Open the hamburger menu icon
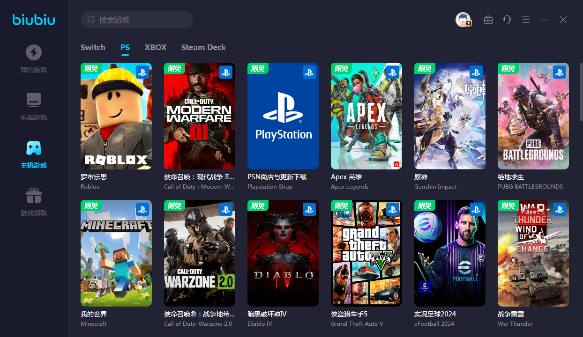The height and width of the screenshot is (337, 583). (x=526, y=20)
